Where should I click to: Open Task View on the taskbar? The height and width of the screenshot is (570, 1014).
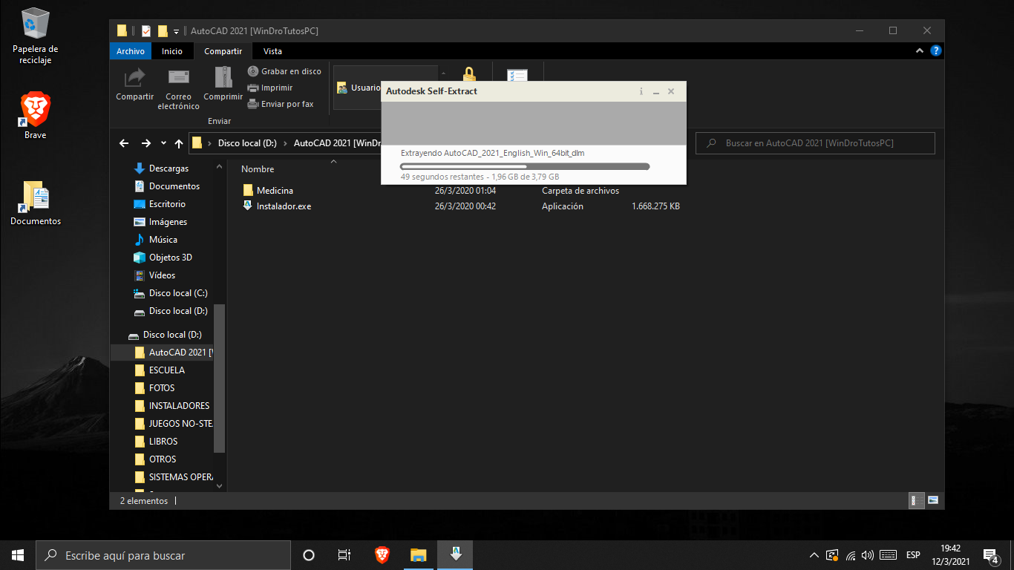coord(344,555)
